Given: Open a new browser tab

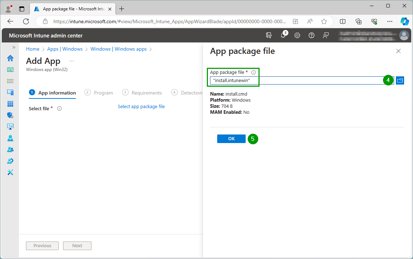Looking at the screenshot, I should pyautogui.click(x=122, y=9).
